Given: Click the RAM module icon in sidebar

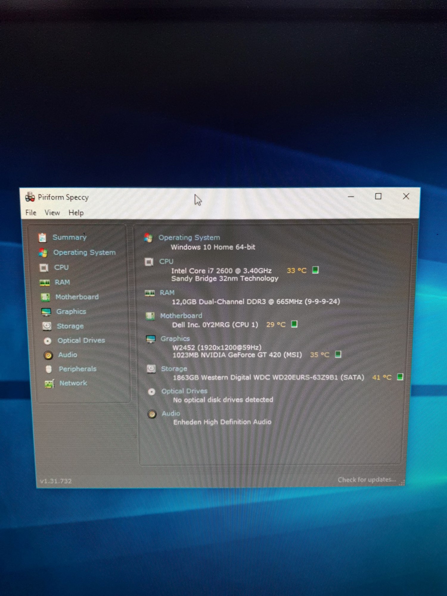Looking at the screenshot, I should click(45, 283).
